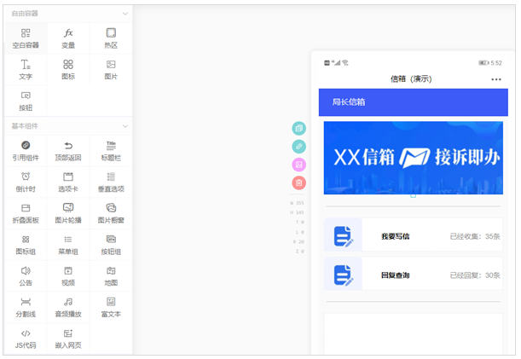521x359 pixels.
Task: Select the 选项卡 tab component
Action: (68, 182)
